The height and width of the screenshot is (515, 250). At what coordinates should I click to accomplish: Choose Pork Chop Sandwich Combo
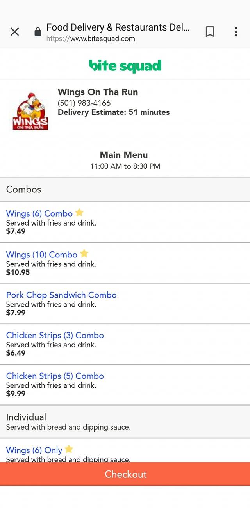click(x=61, y=295)
